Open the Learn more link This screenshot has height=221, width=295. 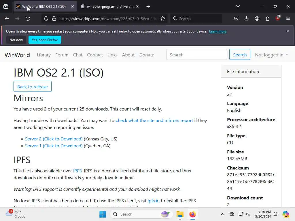218,31
